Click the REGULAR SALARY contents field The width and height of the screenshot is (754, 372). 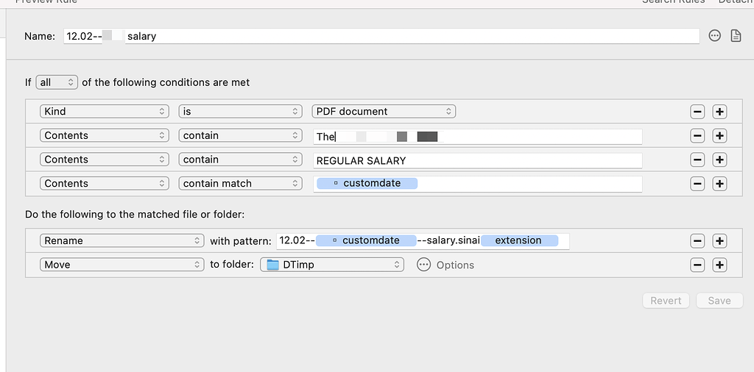tap(477, 160)
